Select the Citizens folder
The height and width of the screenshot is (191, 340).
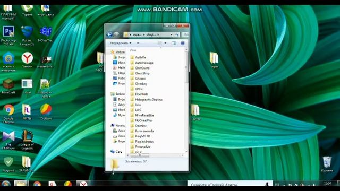(x=138, y=79)
